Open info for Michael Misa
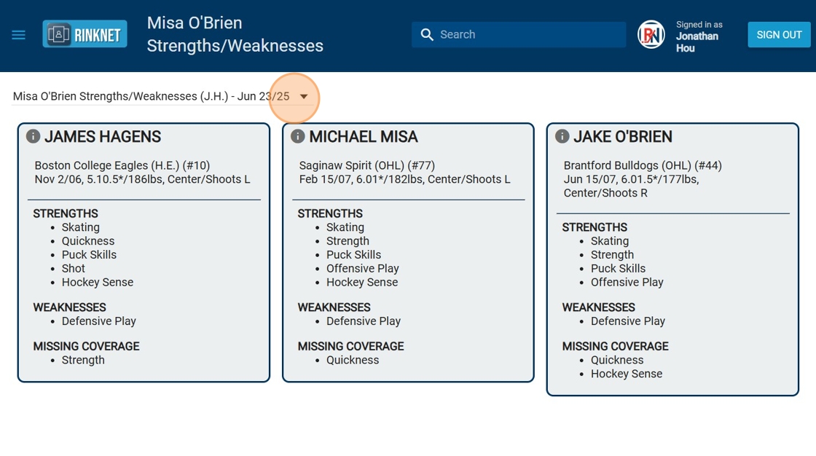 tap(297, 136)
